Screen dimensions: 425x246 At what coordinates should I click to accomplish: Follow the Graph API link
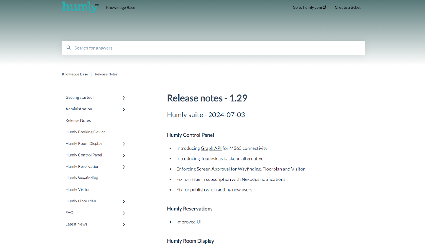tap(211, 148)
